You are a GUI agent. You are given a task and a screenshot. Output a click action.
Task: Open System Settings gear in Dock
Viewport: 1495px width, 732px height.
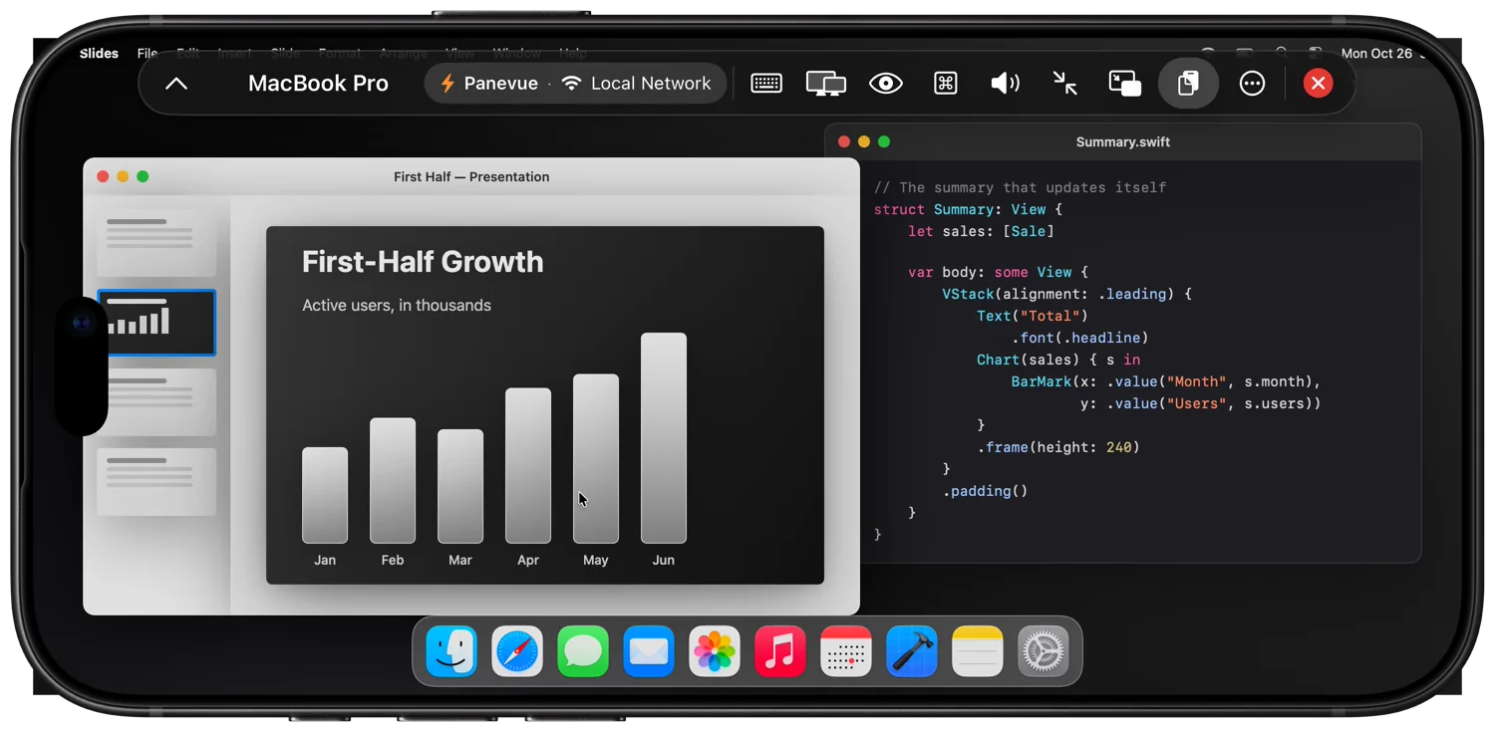tap(1044, 652)
